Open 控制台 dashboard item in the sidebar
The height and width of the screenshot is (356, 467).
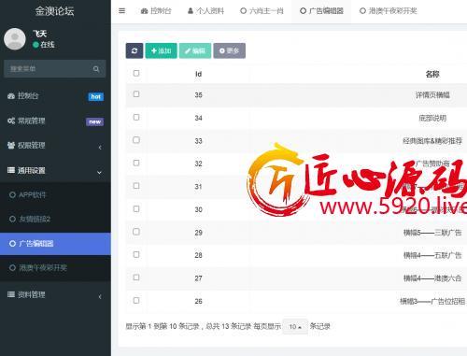[55, 96]
